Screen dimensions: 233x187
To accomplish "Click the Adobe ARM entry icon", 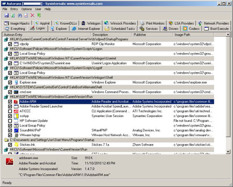I will tap(16, 102).
